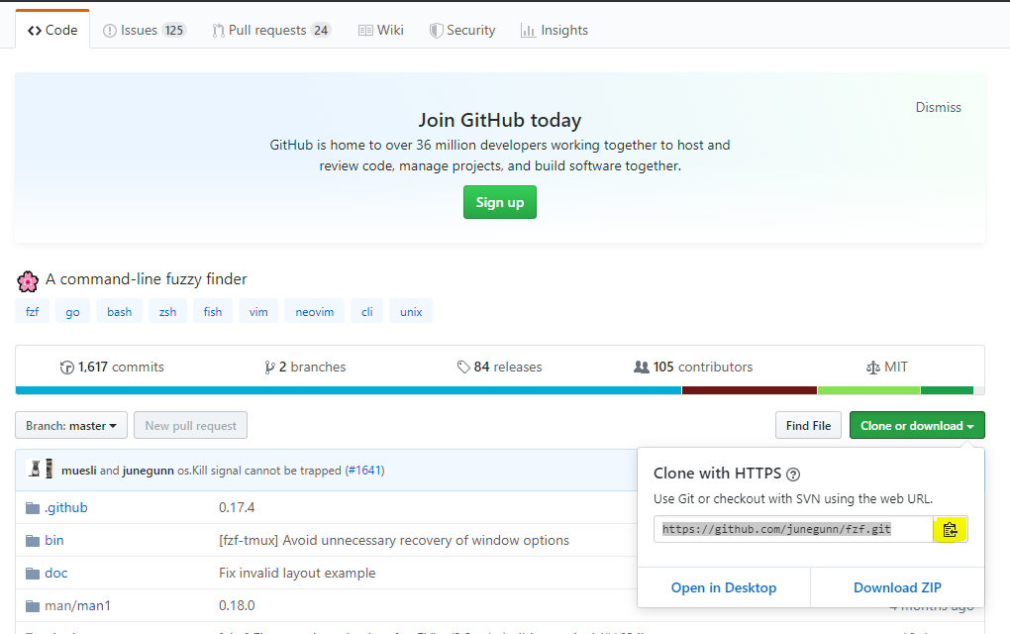Click the 0.18.0 commit message
Viewport: 1010px width, 634px height.
tap(237, 606)
